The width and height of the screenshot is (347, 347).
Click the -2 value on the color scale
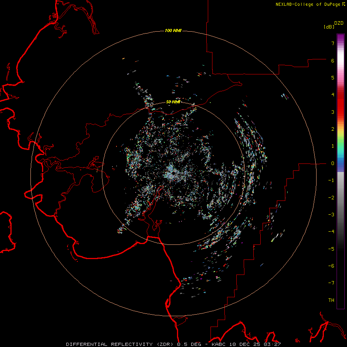pos(331,198)
